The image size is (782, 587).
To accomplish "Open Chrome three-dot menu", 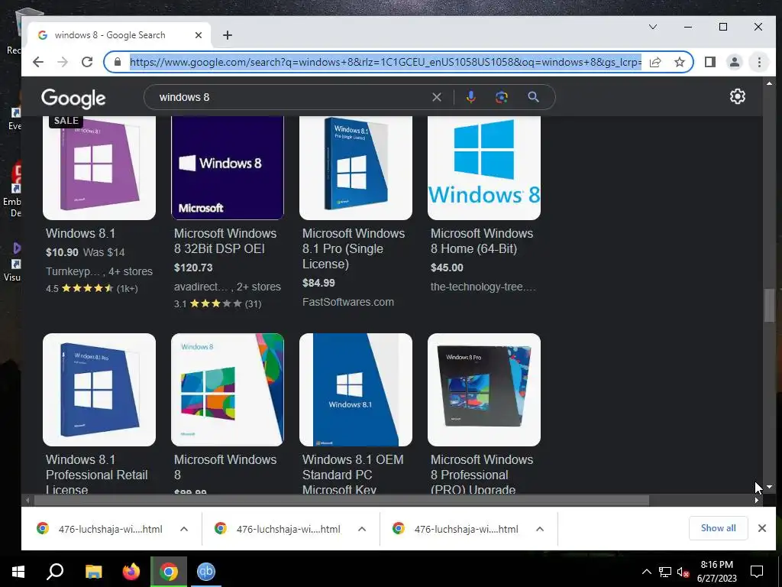I will [759, 62].
